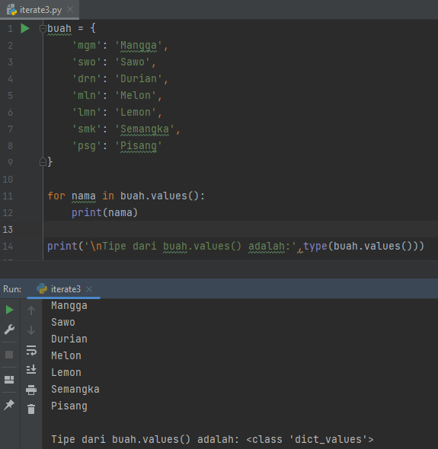Navigate down the stack trace arrow

click(x=31, y=330)
